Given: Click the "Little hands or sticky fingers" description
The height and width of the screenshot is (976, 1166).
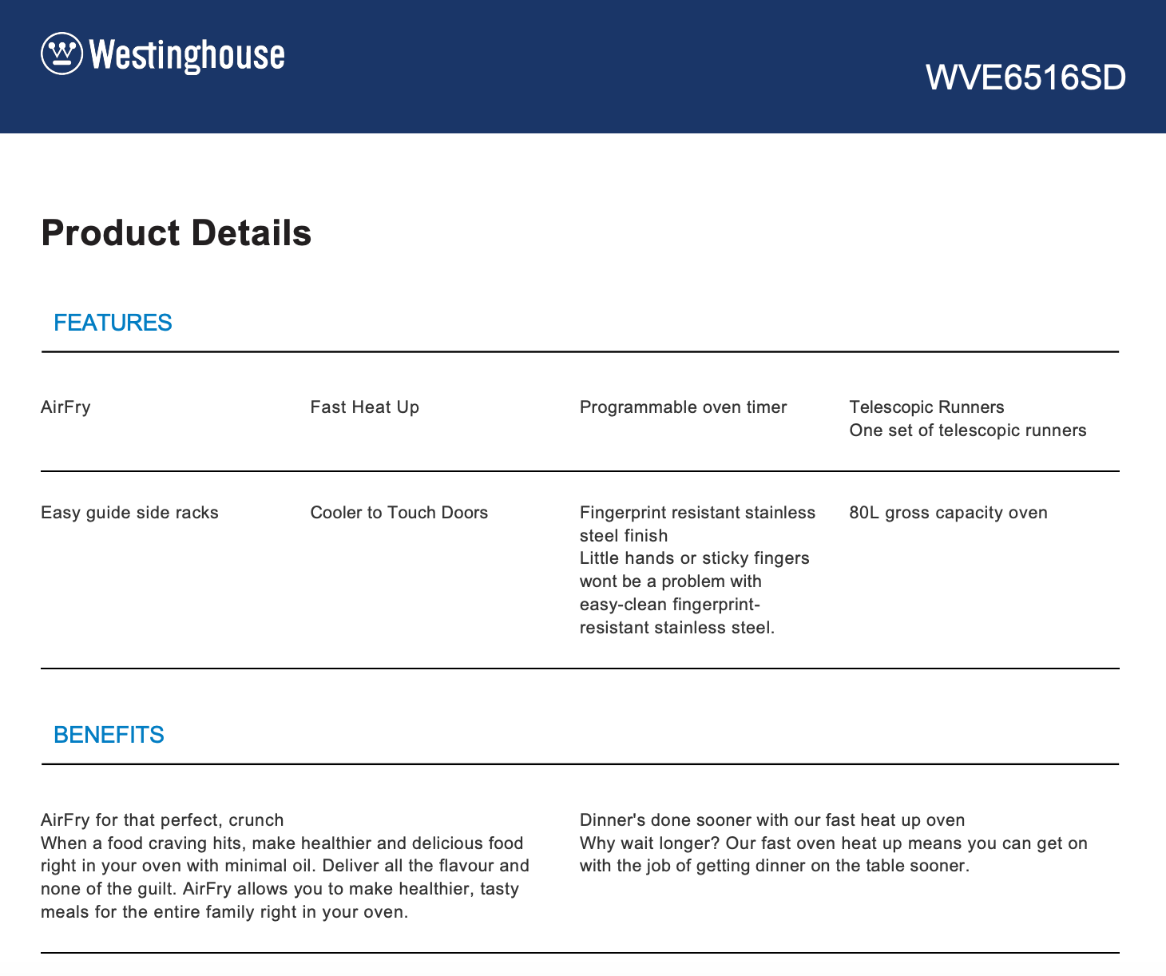Looking at the screenshot, I should click(693, 593).
